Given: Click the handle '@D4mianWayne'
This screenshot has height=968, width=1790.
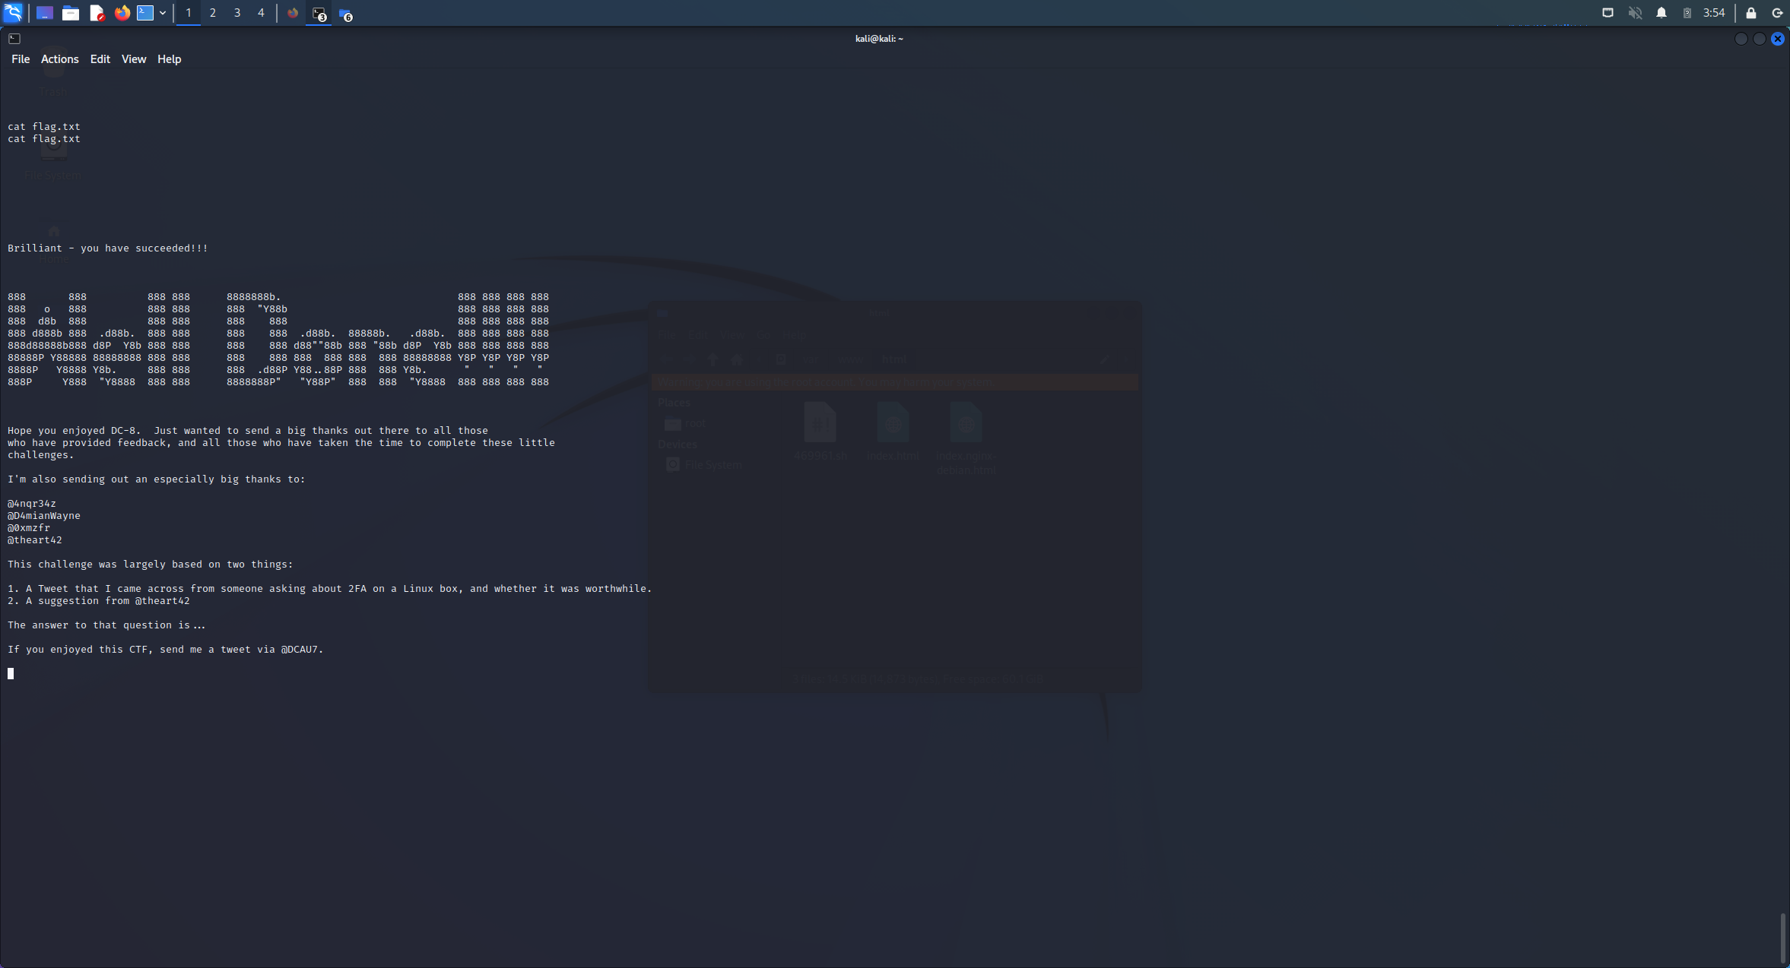Looking at the screenshot, I should [44, 516].
